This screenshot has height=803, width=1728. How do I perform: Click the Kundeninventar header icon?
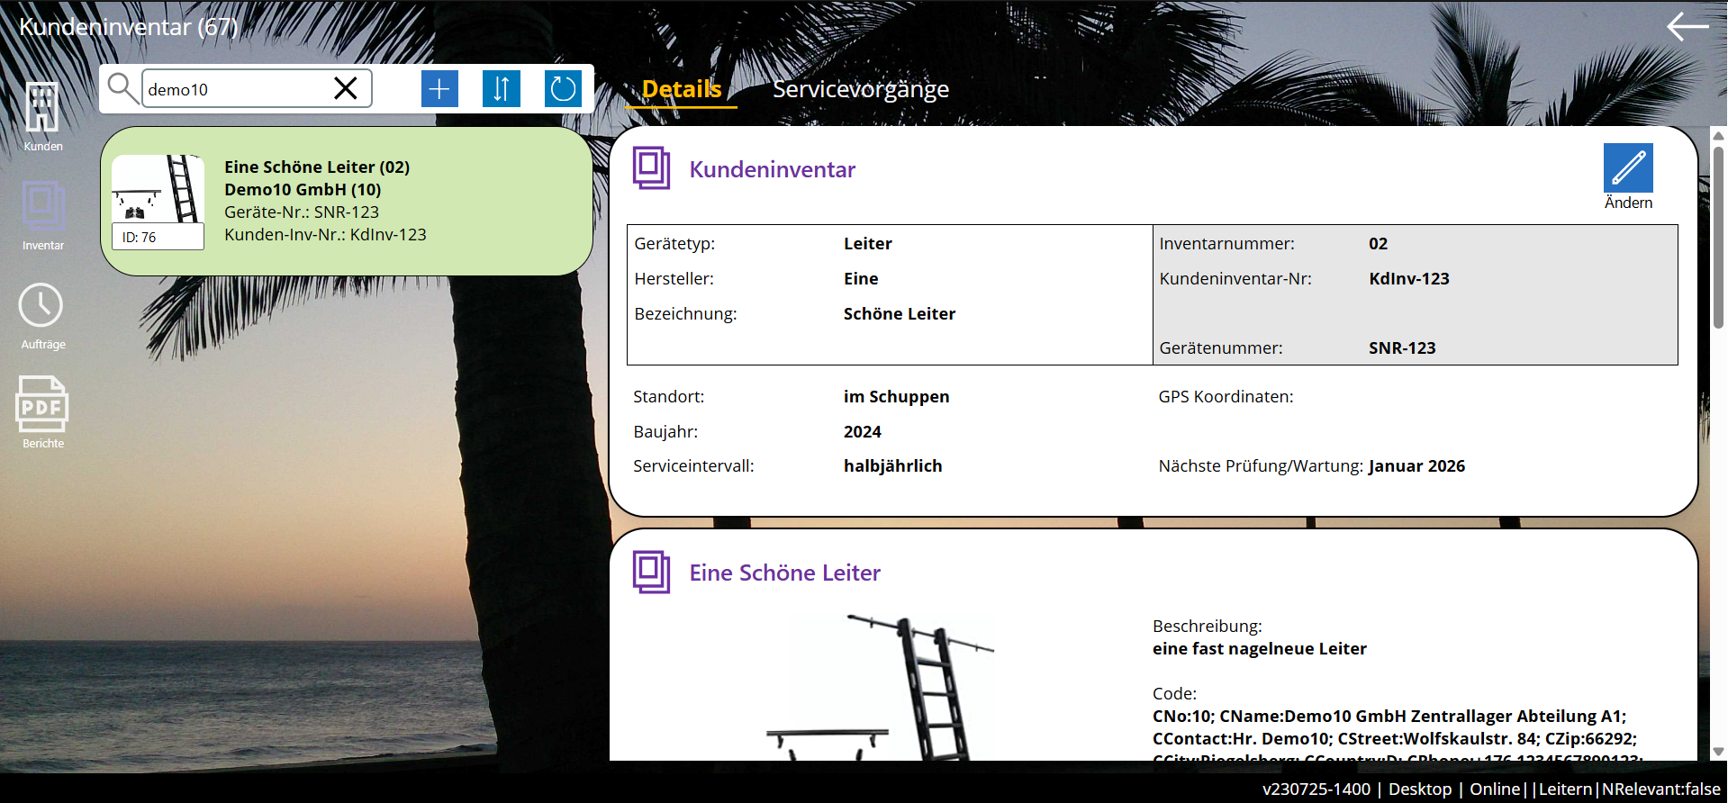[x=651, y=167]
